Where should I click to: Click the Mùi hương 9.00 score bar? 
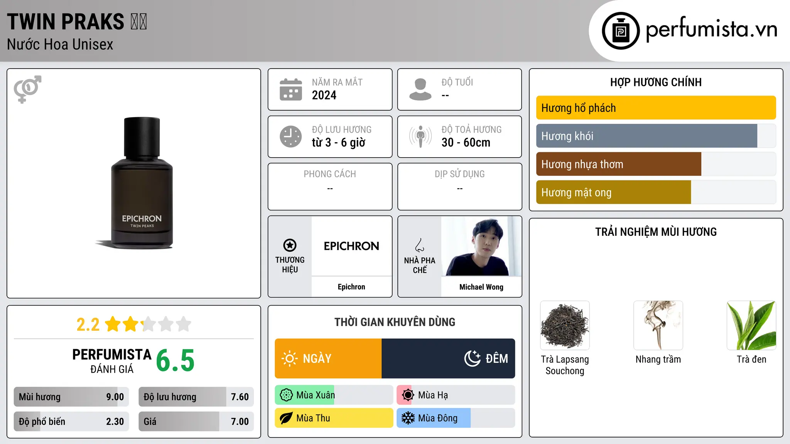[71, 397]
